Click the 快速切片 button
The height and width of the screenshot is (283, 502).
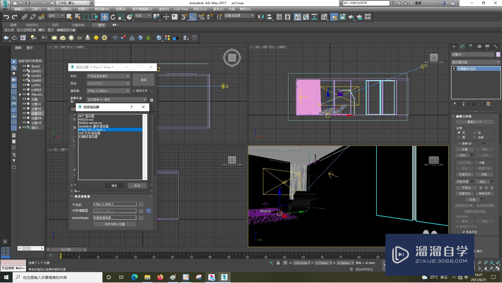coord(465,174)
